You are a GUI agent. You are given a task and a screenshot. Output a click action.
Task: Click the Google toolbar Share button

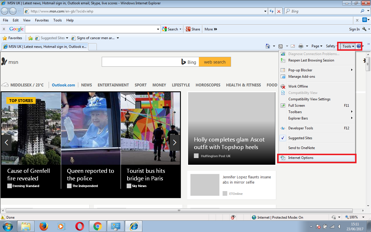[x=193, y=29]
